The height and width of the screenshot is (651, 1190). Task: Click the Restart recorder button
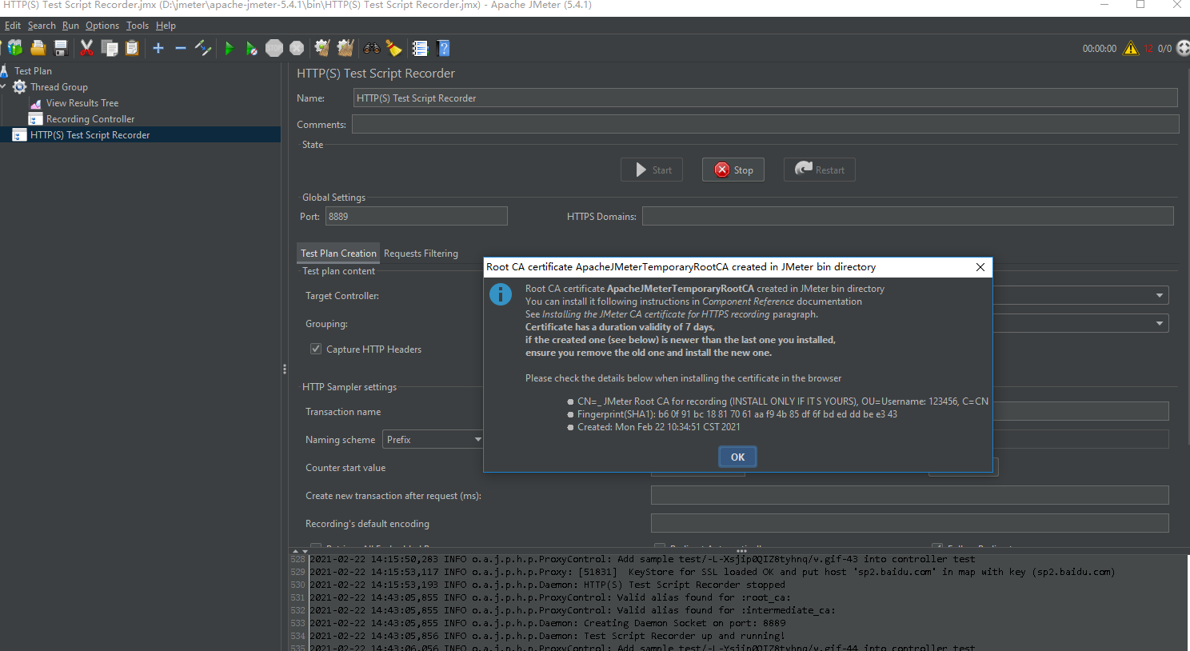click(x=820, y=170)
